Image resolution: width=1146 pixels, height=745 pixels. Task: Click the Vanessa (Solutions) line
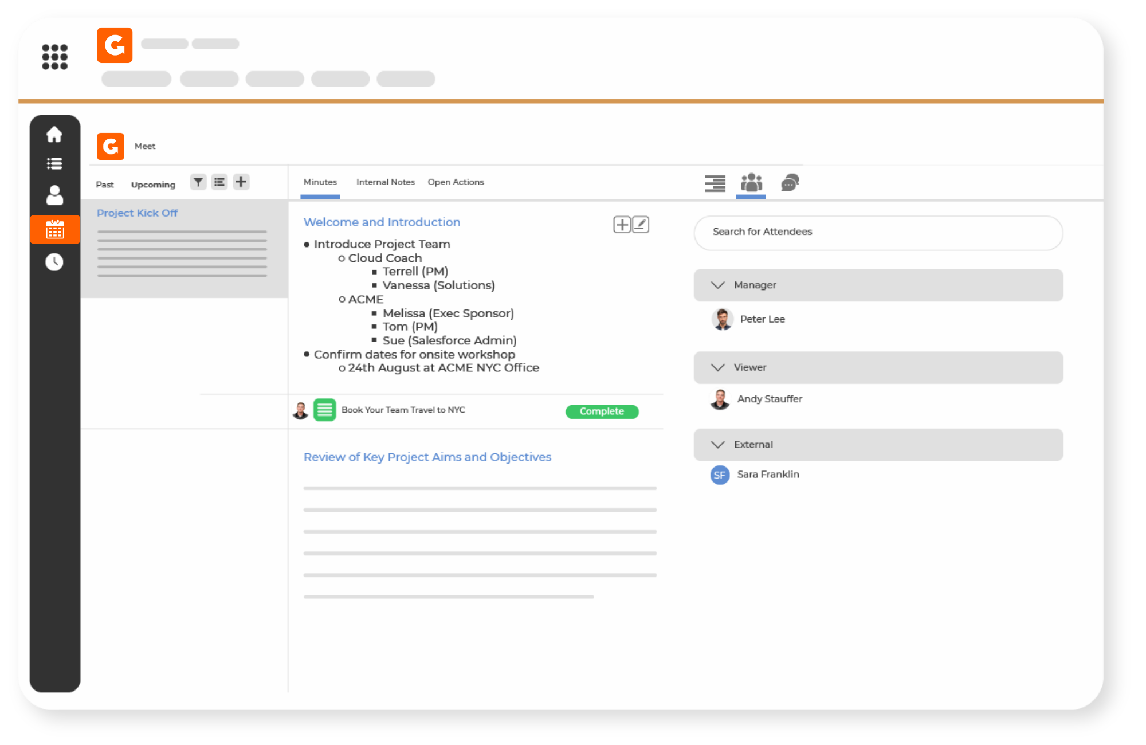pyautogui.click(x=438, y=285)
